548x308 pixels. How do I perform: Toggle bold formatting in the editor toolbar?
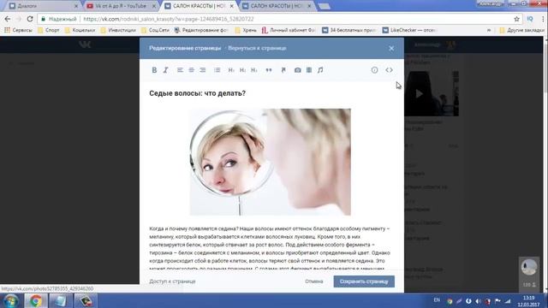point(154,70)
